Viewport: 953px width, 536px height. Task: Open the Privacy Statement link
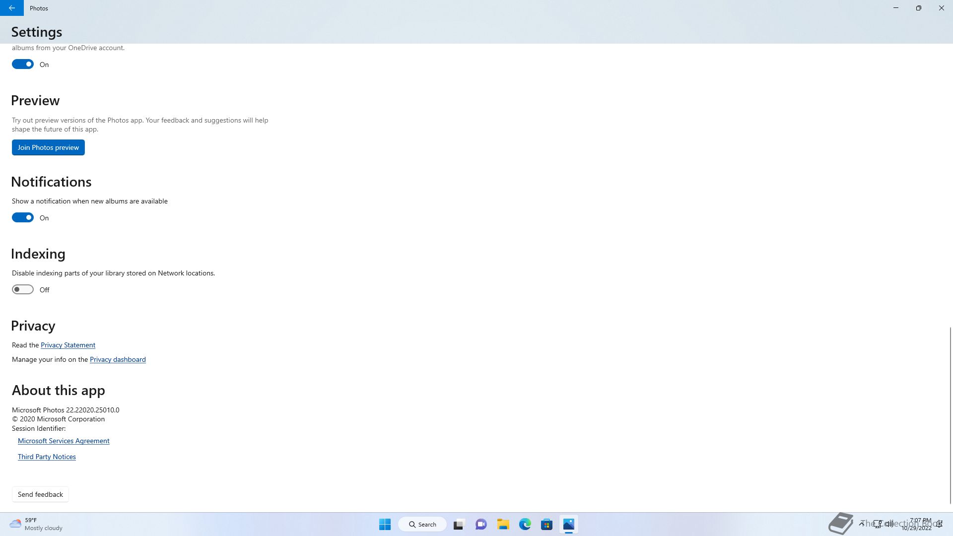click(x=68, y=345)
